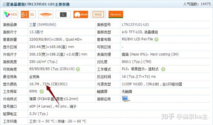Click help icon beside PLS working mode
This screenshot has width=213, height=125.
[x=163, y=69]
